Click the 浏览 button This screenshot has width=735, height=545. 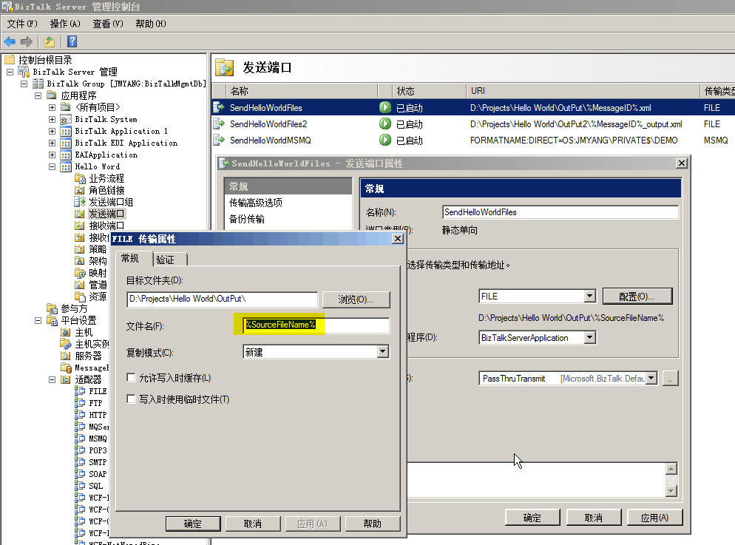click(x=356, y=299)
